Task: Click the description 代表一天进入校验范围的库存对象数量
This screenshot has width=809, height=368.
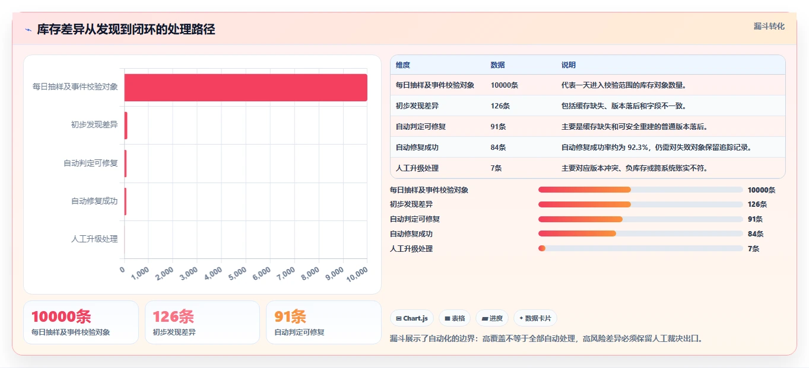Action: tap(624, 85)
